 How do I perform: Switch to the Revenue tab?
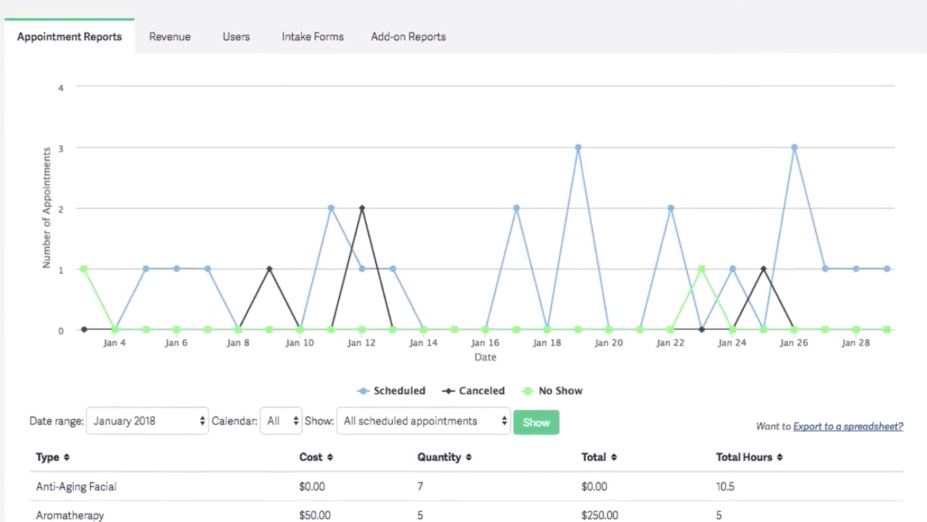170,36
